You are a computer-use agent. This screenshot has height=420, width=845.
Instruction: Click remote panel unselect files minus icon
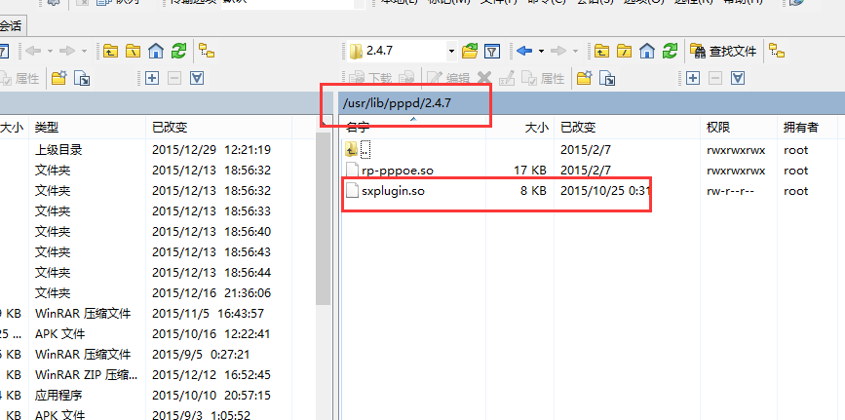[x=715, y=79]
